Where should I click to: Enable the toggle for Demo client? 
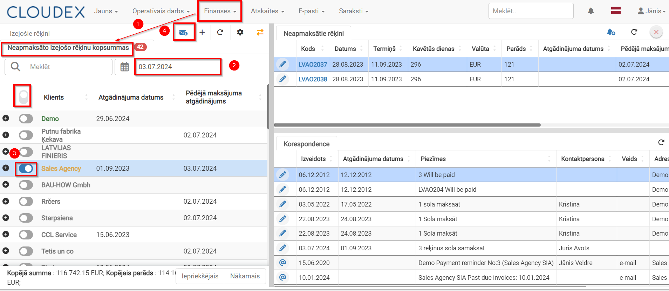coord(26,119)
